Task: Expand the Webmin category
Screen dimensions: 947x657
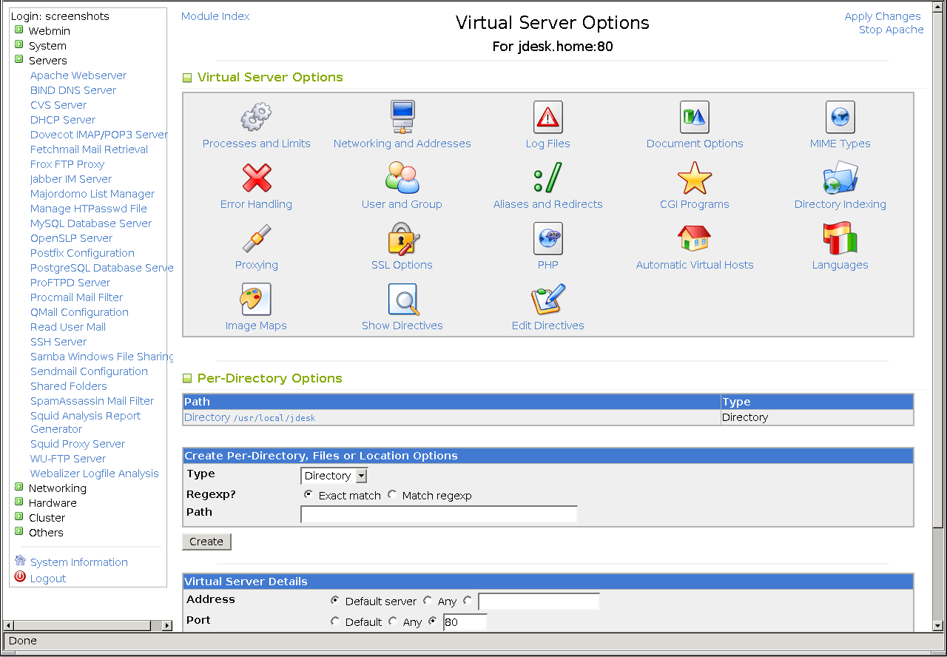Action: point(19,30)
